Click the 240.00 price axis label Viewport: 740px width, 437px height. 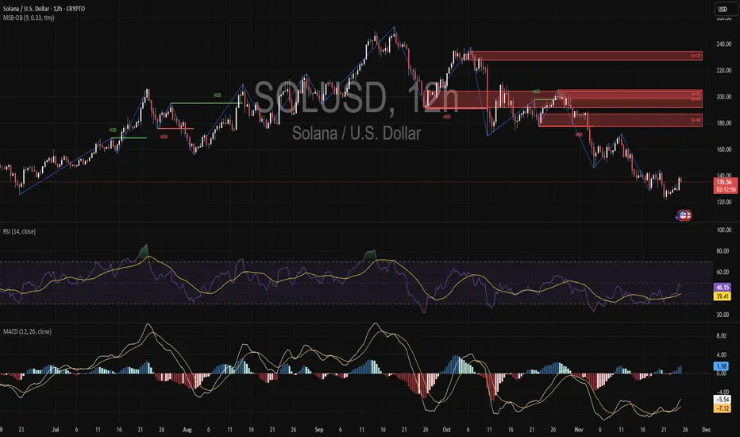[724, 44]
